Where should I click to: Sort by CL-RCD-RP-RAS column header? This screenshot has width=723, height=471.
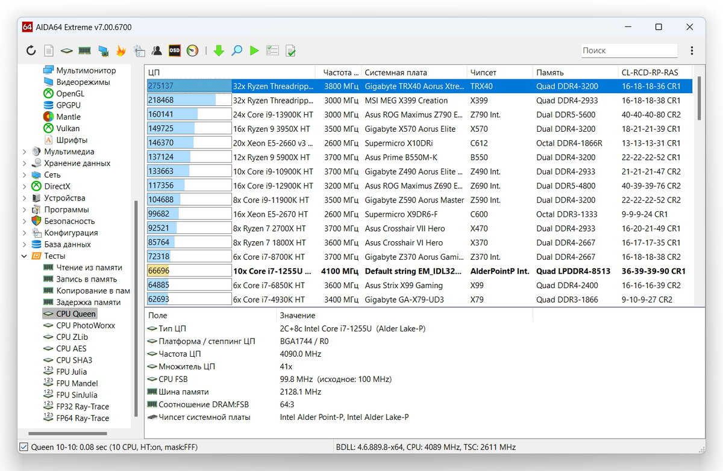tap(655, 72)
